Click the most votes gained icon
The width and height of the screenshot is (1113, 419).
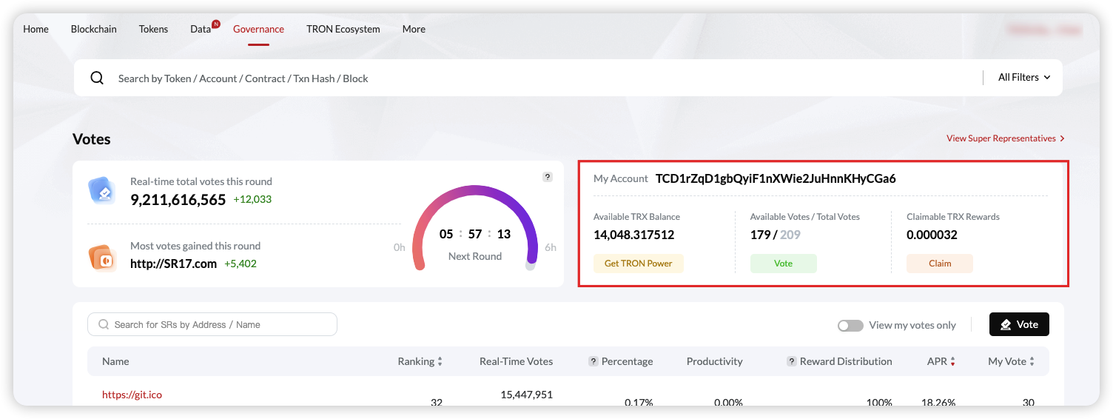[x=101, y=258]
